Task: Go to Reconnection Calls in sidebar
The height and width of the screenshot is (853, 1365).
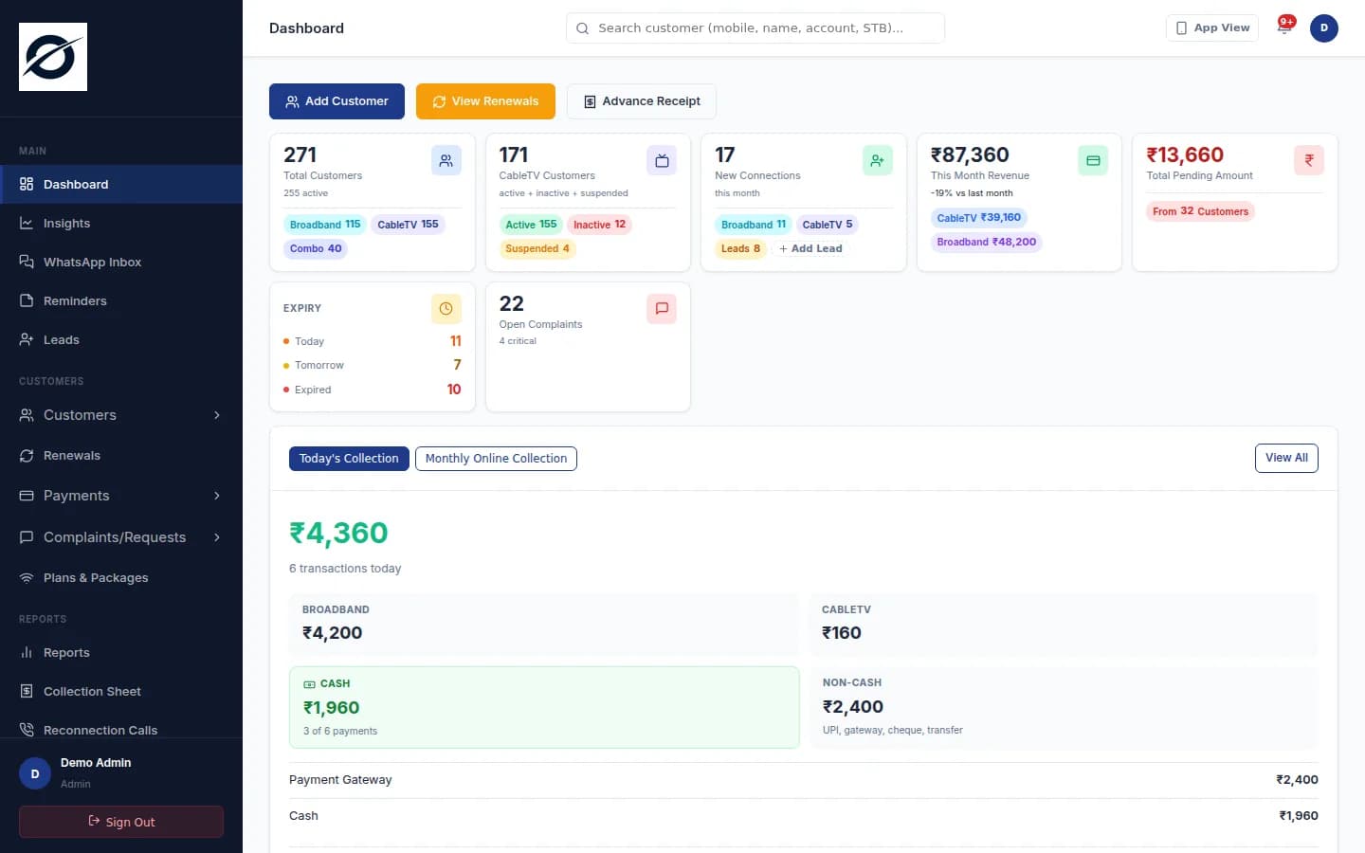Action: (121, 730)
